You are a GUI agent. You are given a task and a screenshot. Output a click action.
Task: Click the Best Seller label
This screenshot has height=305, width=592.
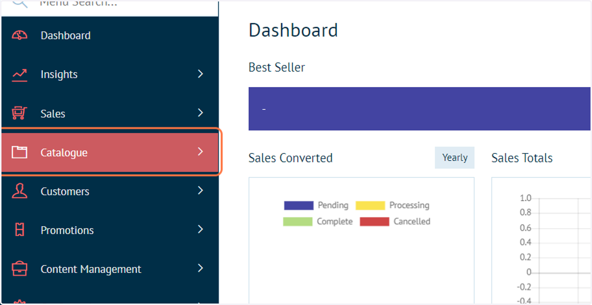pyautogui.click(x=277, y=67)
